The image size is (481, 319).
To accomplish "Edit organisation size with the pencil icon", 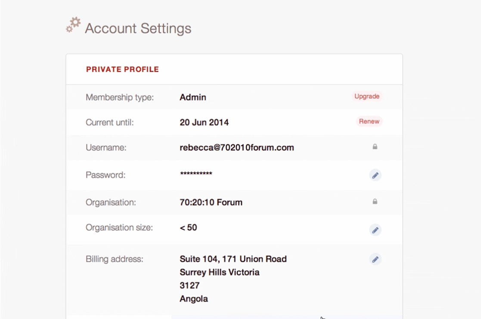I will pyautogui.click(x=375, y=230).
